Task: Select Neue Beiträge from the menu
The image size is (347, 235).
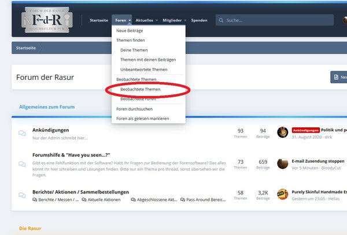Action: coord(130,30)
